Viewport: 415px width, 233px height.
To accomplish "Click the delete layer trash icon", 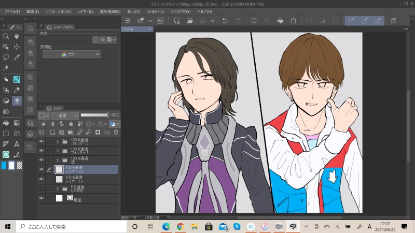I will point(115,132).
